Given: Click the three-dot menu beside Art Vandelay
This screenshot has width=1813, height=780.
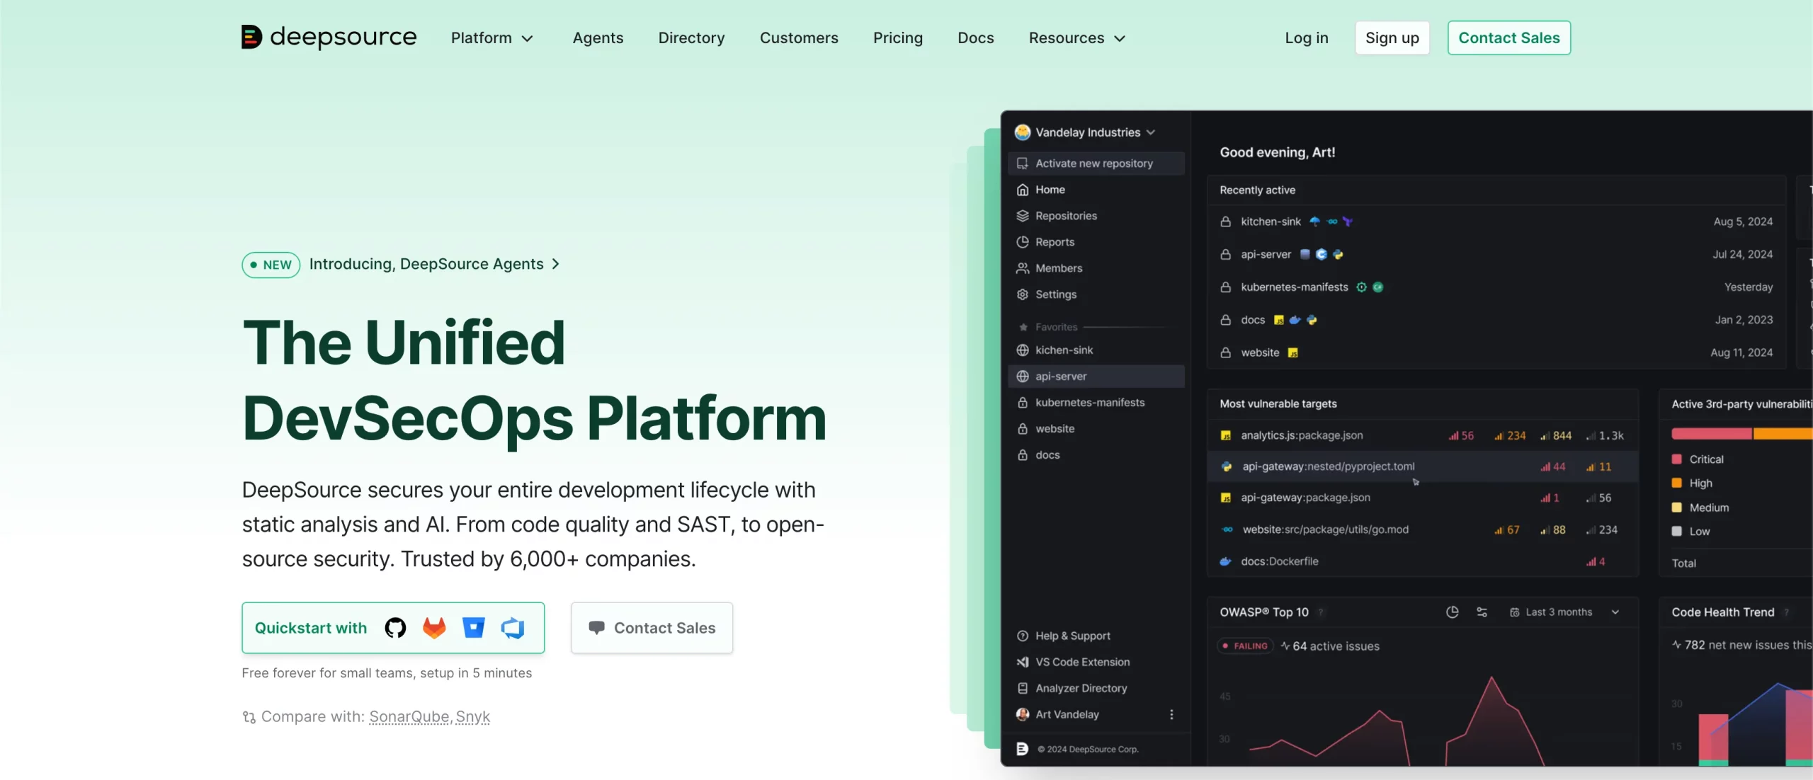Looking at the screenshot, I should (1171, 715).
